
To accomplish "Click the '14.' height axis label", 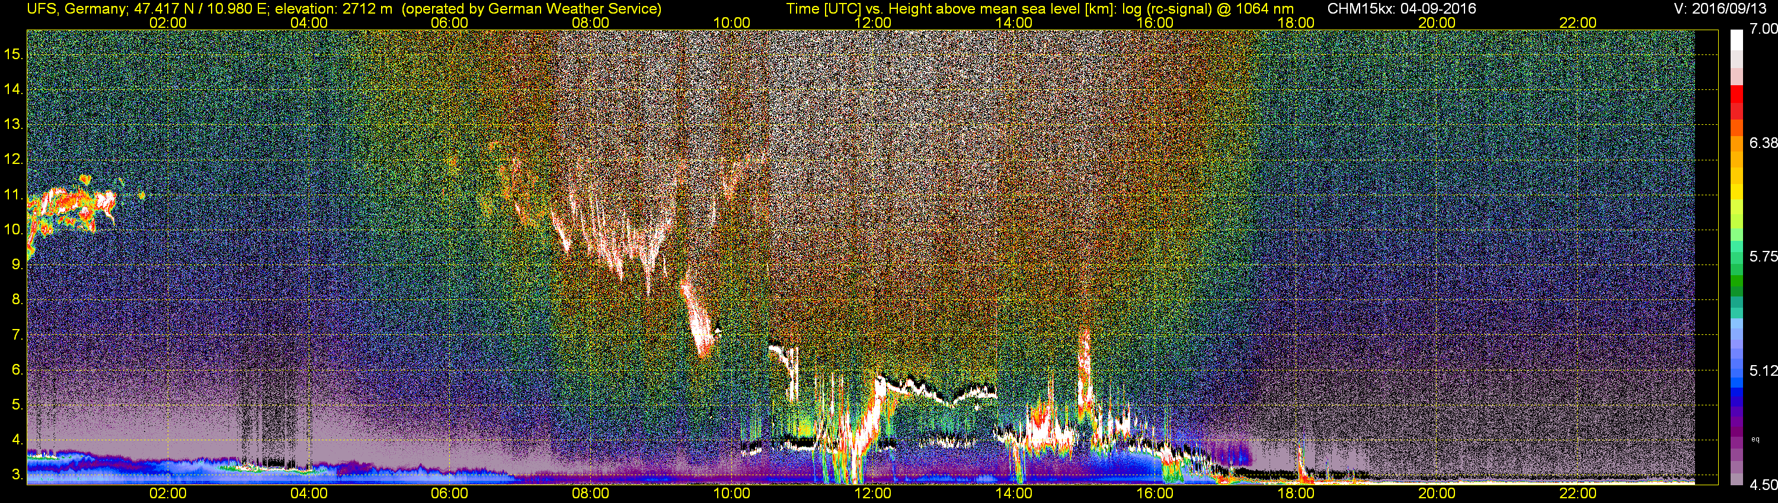I will click(x=14, y=89).
